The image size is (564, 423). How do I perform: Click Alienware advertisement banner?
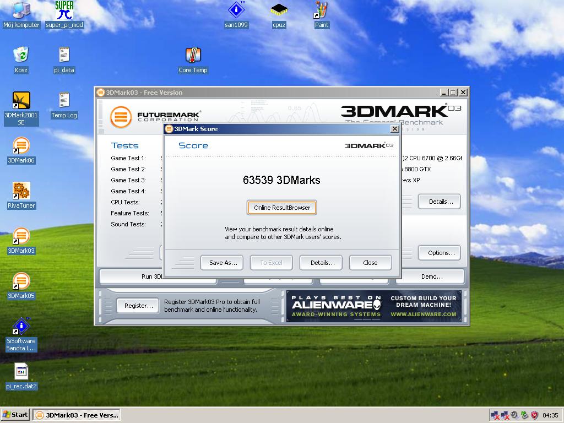click(x=374, y=306)
